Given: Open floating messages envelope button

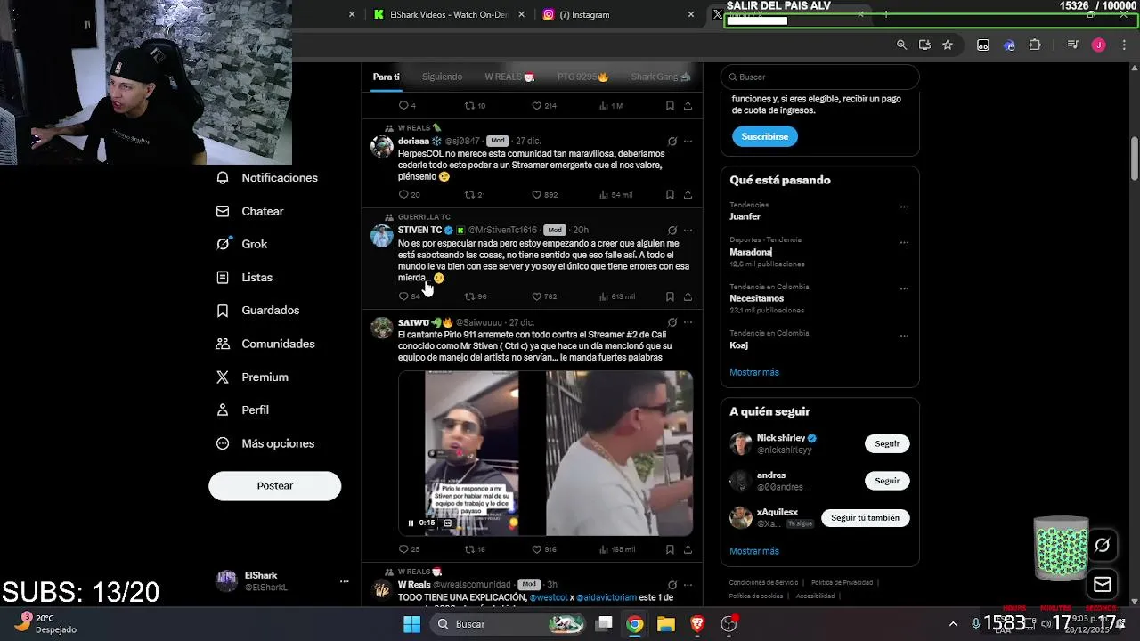Looking at the screenshot, I should [x=1102, y=585].
